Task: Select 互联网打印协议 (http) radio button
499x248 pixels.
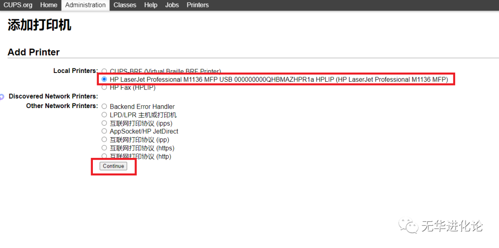Action: click(x=104, y=156)
